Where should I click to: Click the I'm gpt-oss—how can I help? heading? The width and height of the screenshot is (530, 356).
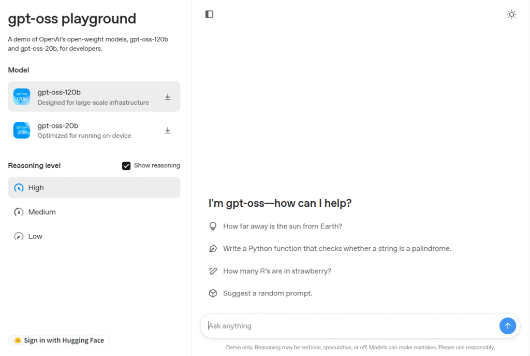click(280, 203)
